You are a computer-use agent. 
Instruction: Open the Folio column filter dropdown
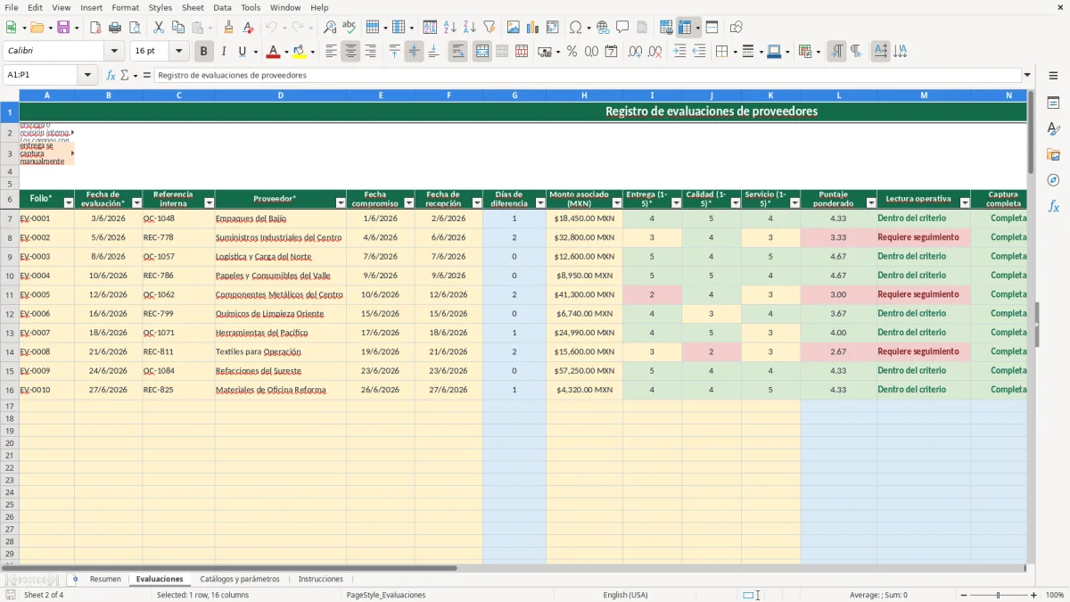(68, 203)
